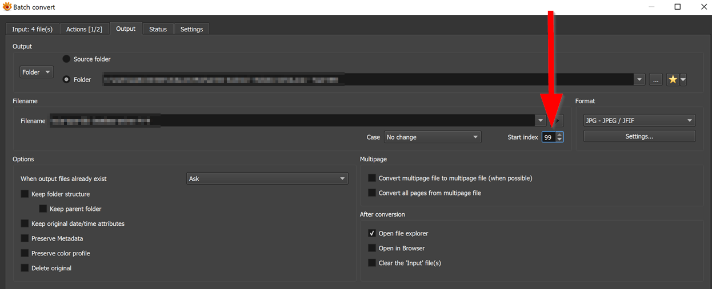712x289 pixels.
Task: Click the yellow star favorites icon
Action: click(x=673, y=80)
